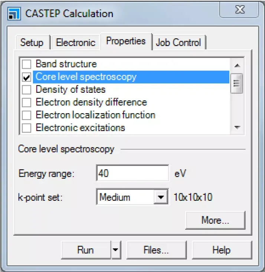Toggle Electronic excitations checkbox
The image size is (265, 272).
tap(27, 128)
